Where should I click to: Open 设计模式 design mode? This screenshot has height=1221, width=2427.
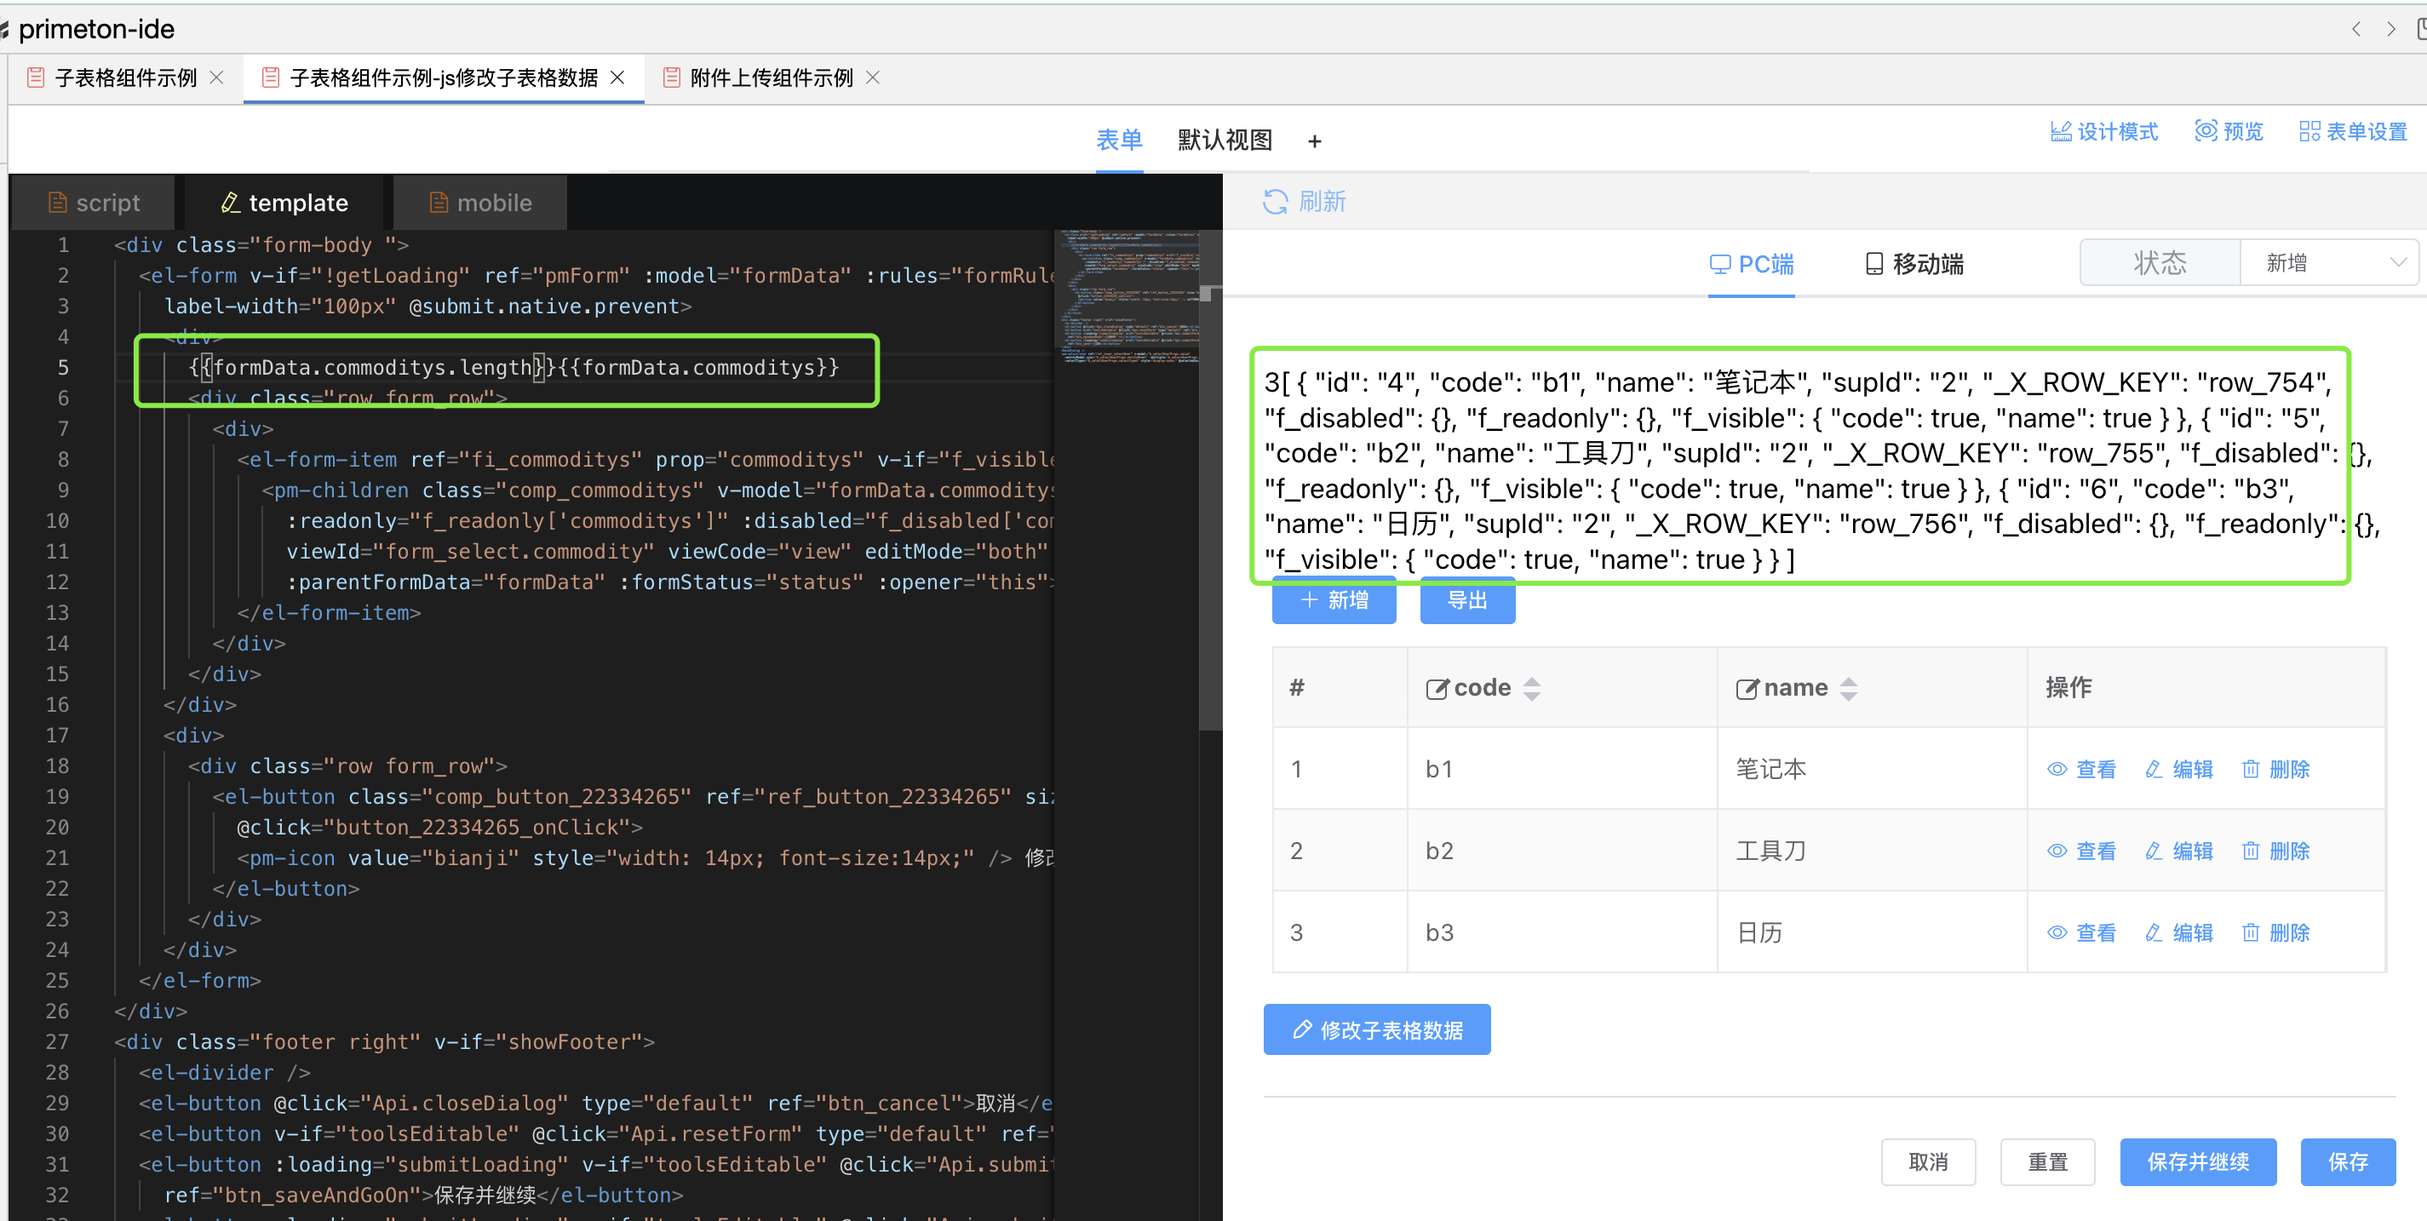pos(2104,132)
